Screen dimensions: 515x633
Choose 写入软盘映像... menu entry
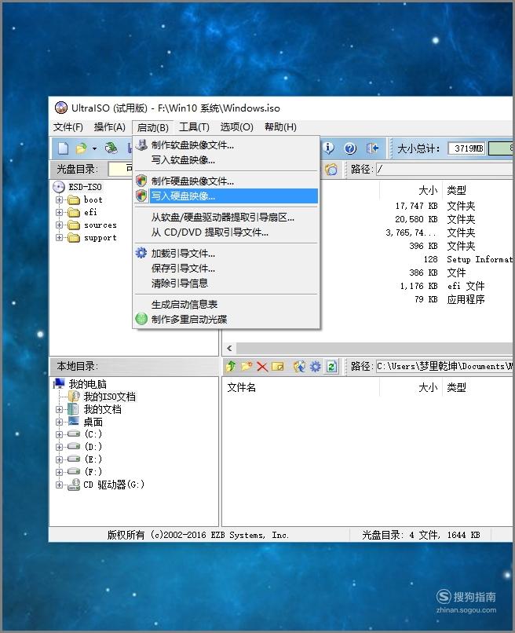226,160
